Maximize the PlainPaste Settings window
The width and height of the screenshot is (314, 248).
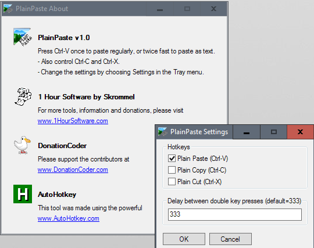point(274,132)
